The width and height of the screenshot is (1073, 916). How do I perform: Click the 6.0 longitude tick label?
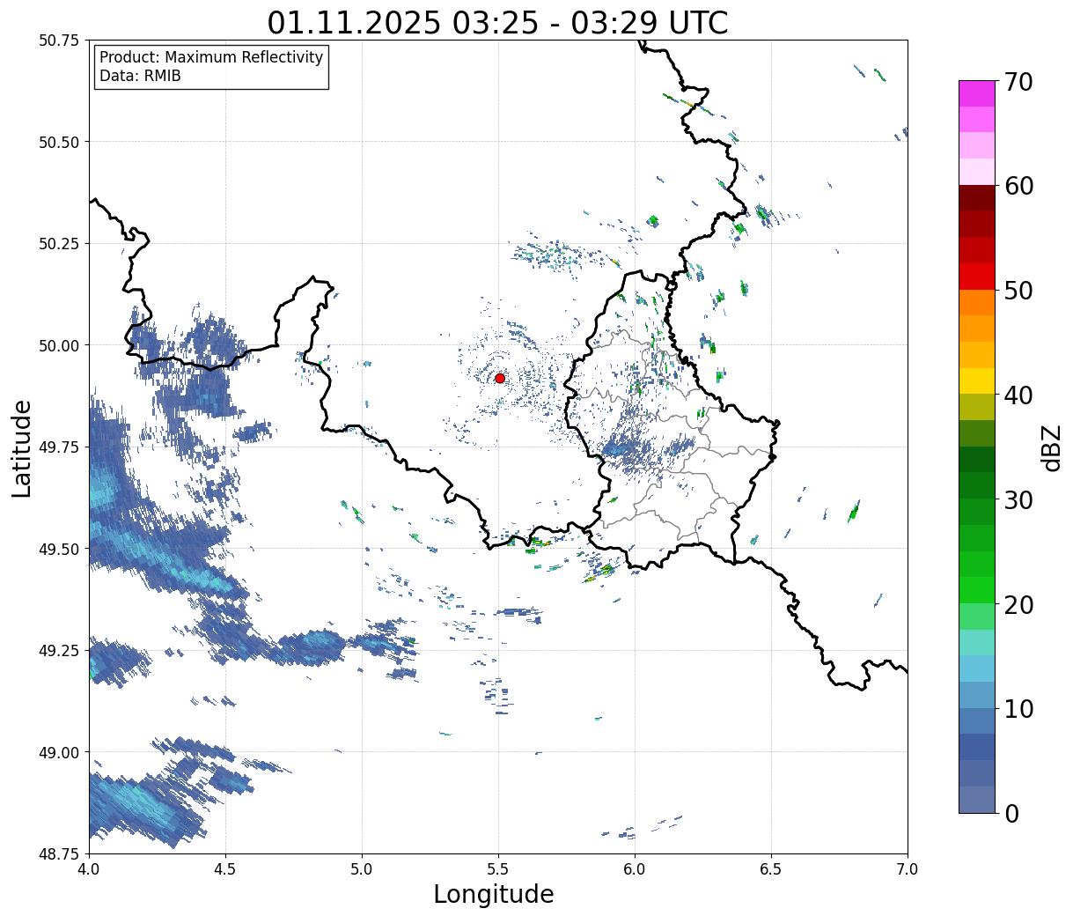pyautogui.click(x=635, y=868)
